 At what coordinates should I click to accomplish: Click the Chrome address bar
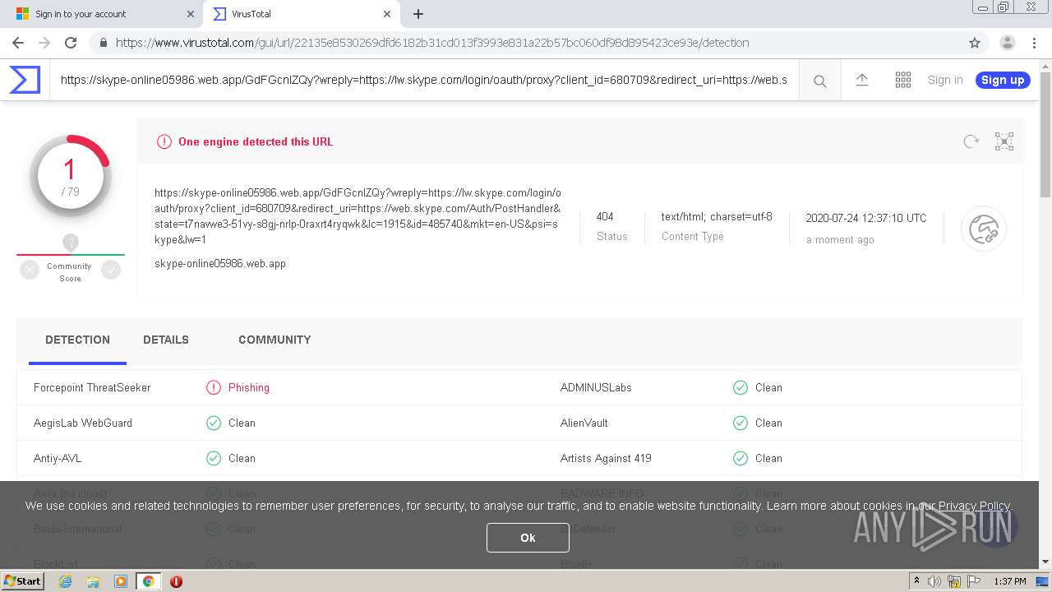pos(526,43)
